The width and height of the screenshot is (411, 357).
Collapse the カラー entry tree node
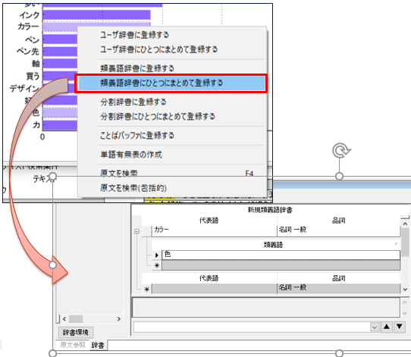[x=136, y=231]
